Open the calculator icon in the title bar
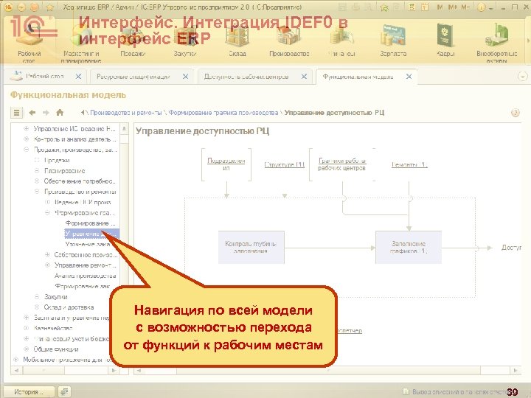Screen dimensions: 531x398 [412, 7]
